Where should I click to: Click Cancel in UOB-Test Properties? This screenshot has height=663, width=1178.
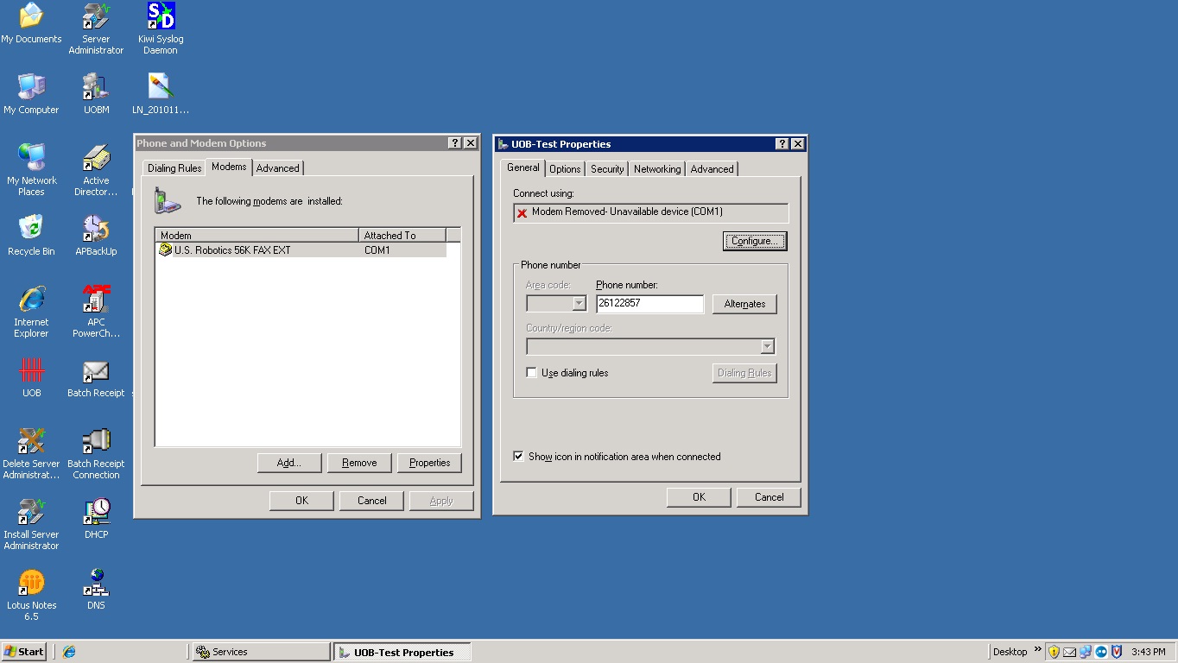pos(769,497)
